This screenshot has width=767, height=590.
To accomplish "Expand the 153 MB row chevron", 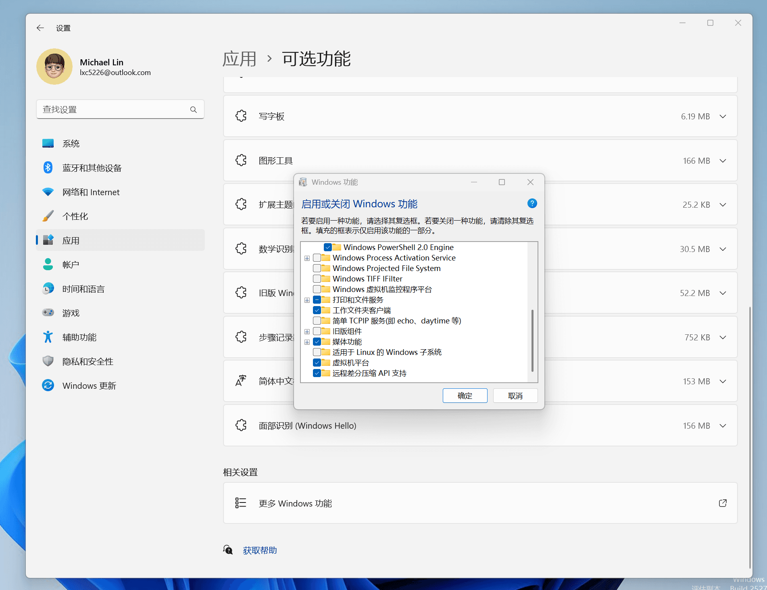I will click(723, 382).
